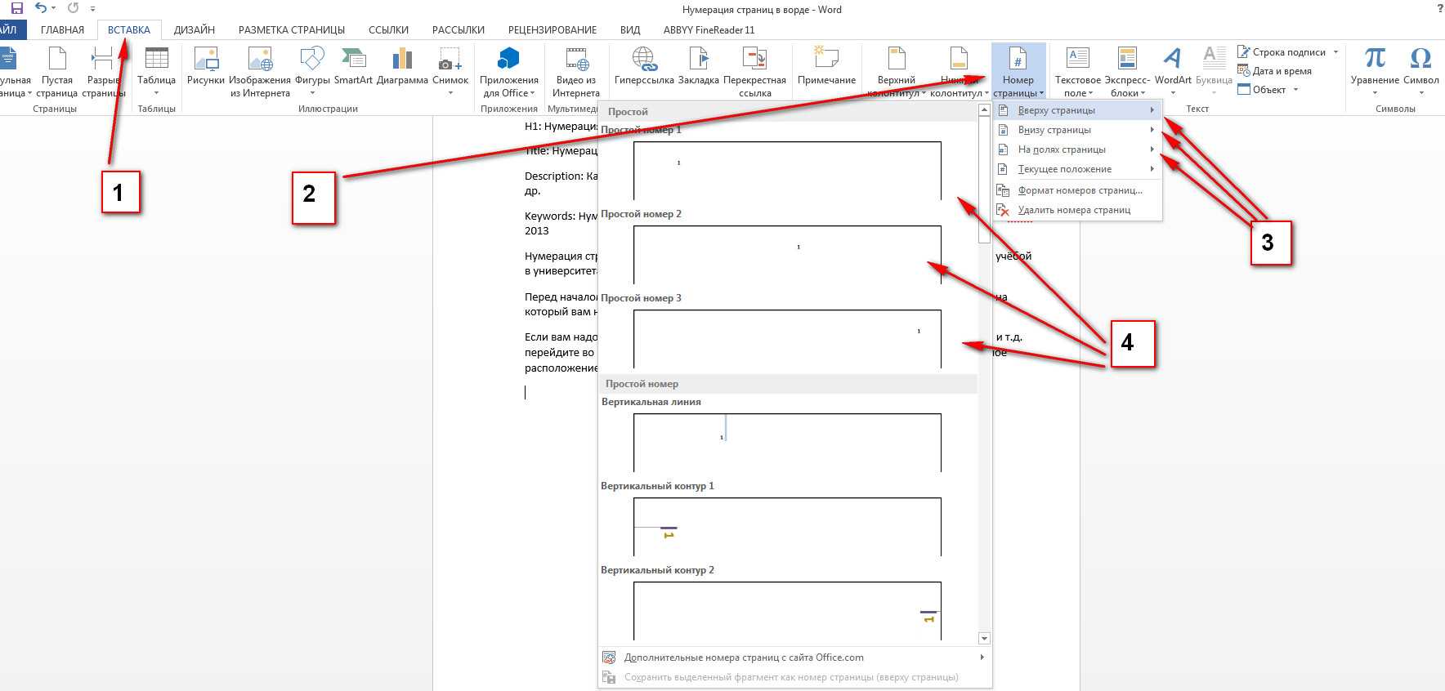
Task: Select the Простой номер 3 preview
Action: click(x=787, y=338)
